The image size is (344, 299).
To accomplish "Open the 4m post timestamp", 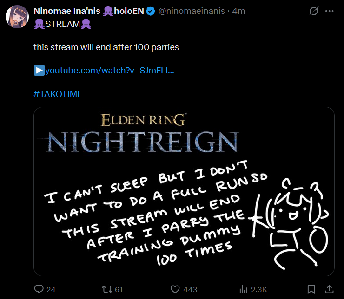I will click(x=239, y=11).
